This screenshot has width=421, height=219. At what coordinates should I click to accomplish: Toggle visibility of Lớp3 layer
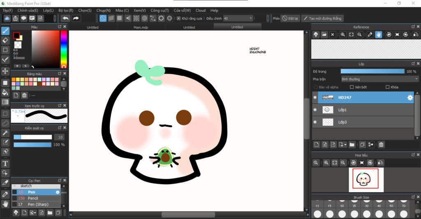315,122
